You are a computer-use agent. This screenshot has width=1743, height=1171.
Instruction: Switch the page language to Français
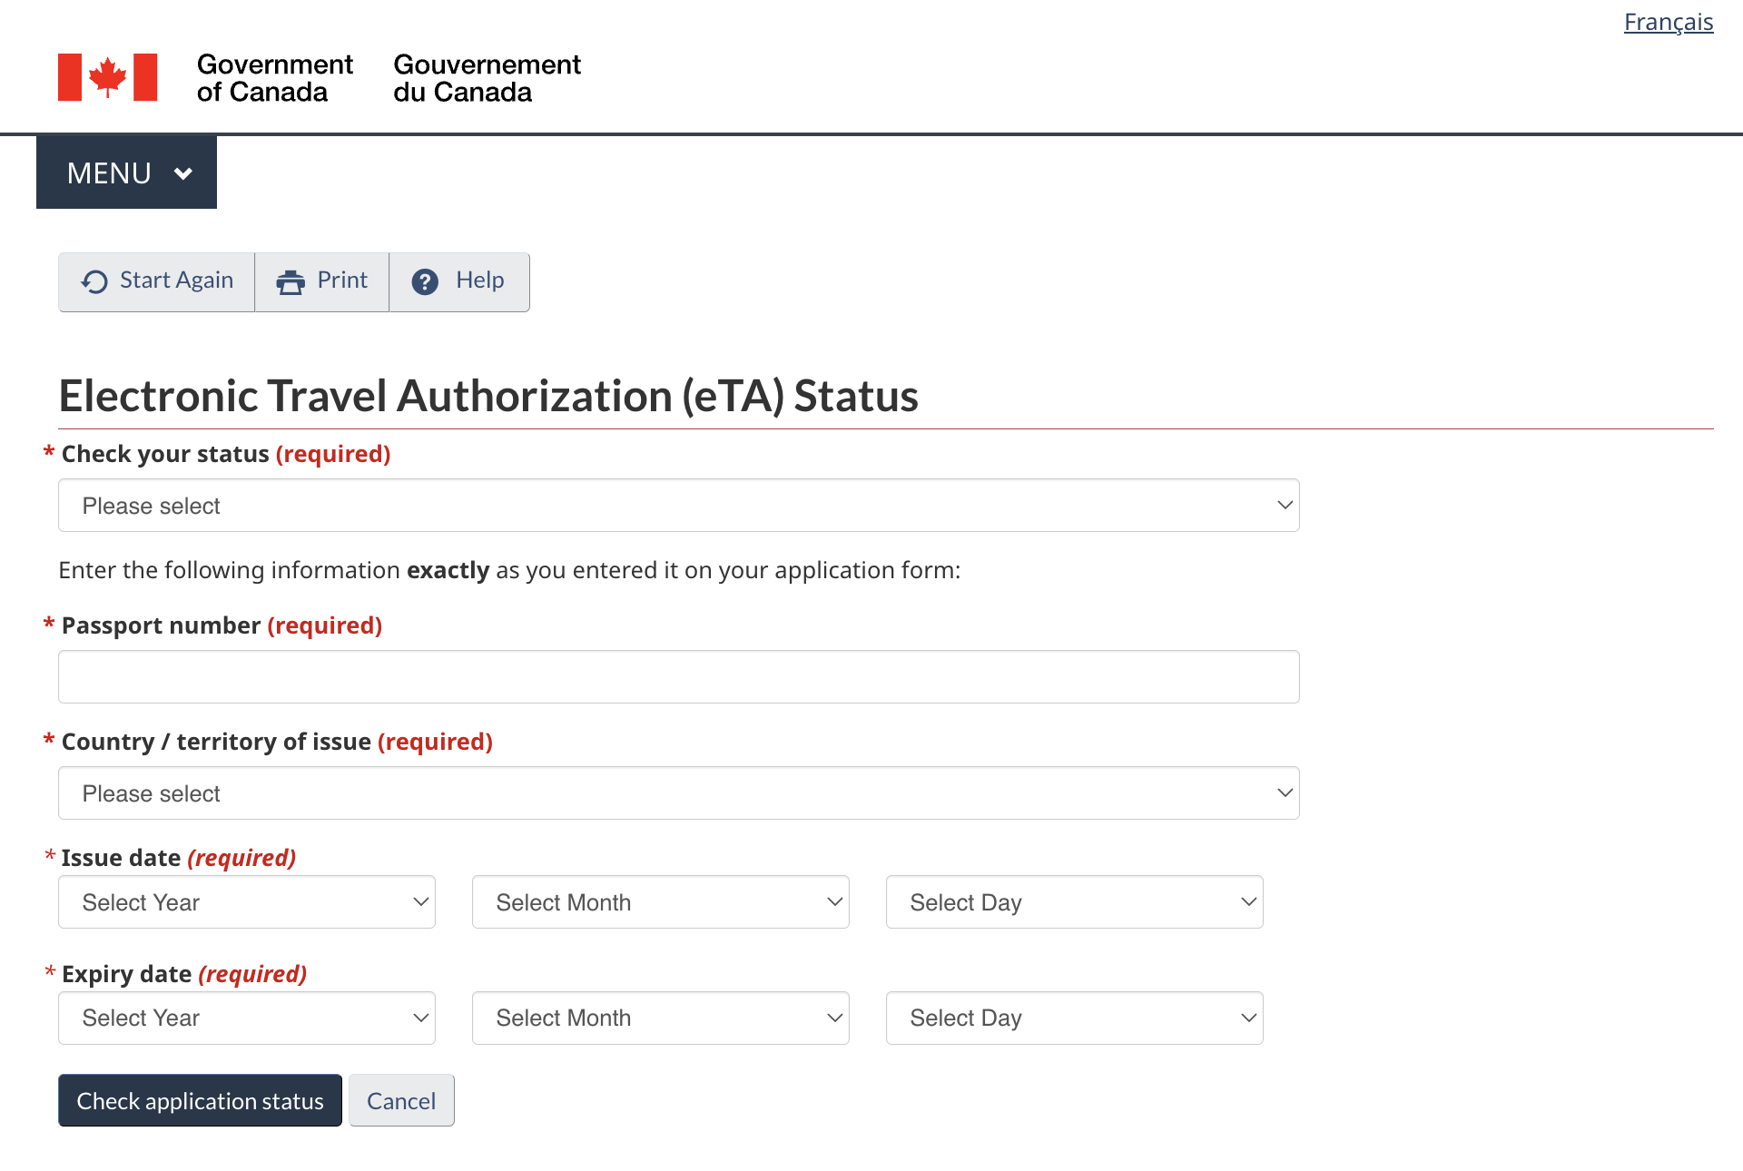click(1668, 22)
